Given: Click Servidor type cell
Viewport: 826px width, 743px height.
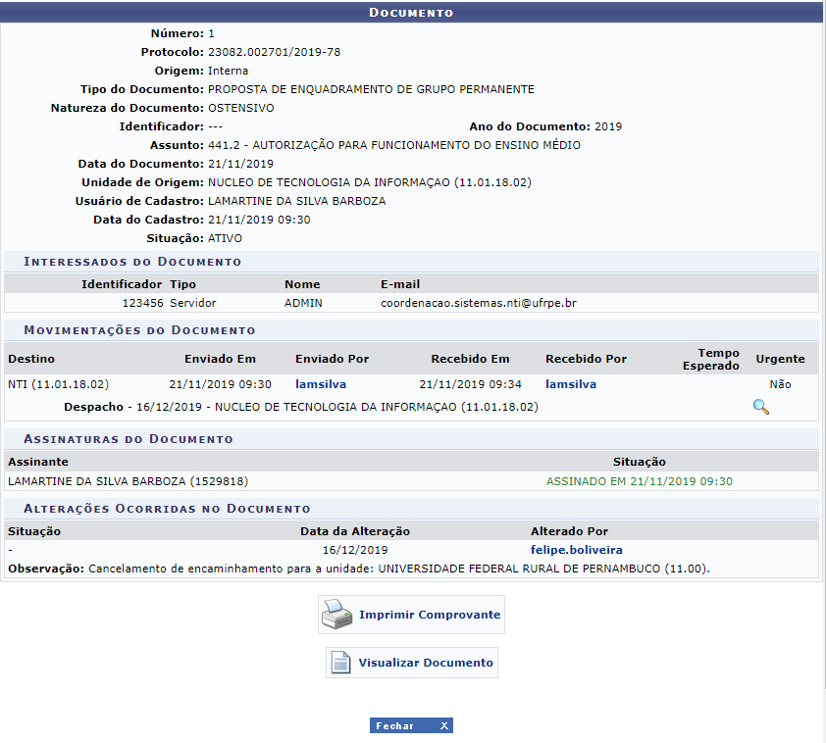Looking at the screenshot, I should click(x=193, y=303).
